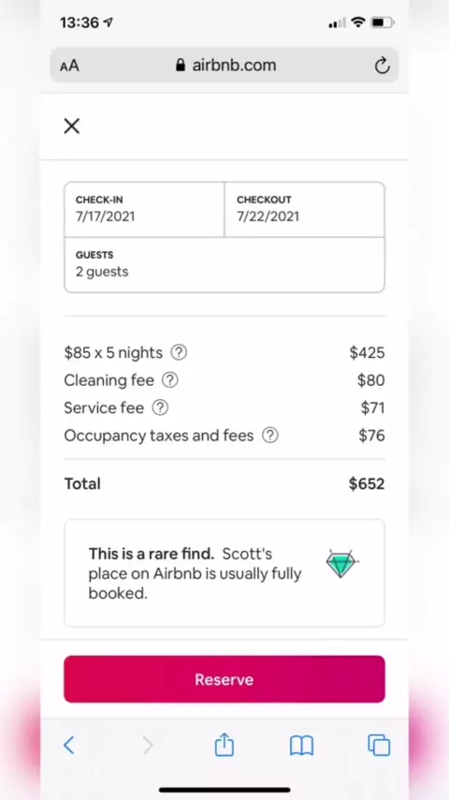Open the AA reader text options

pos(70,66)
